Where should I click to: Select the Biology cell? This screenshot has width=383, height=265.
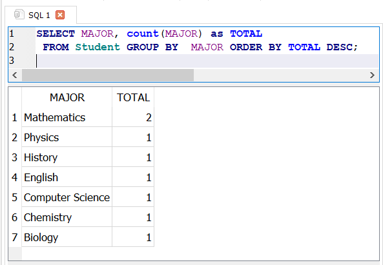coord(67,237)
